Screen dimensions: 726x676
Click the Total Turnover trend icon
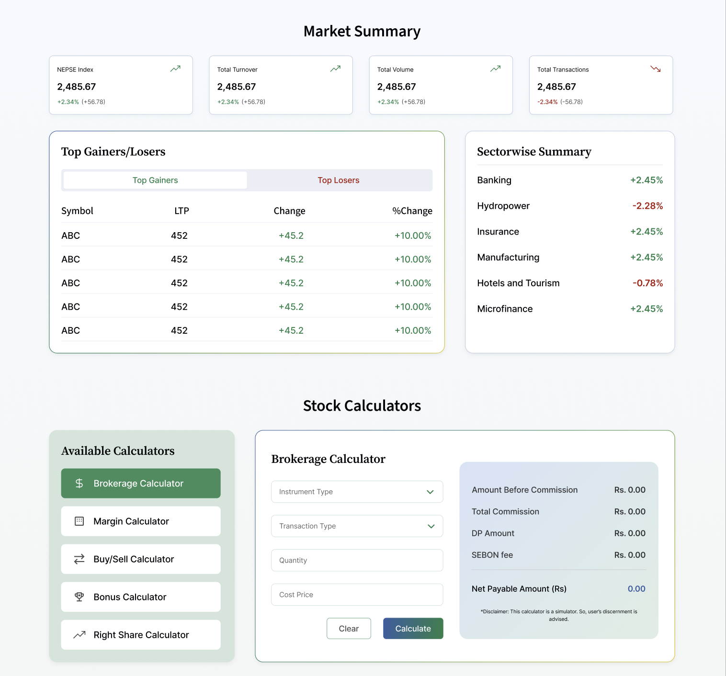(x=335, y=69)
